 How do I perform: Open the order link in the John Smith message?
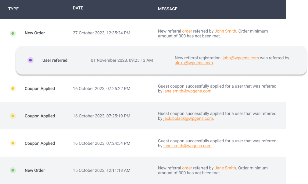coord(187,31)
